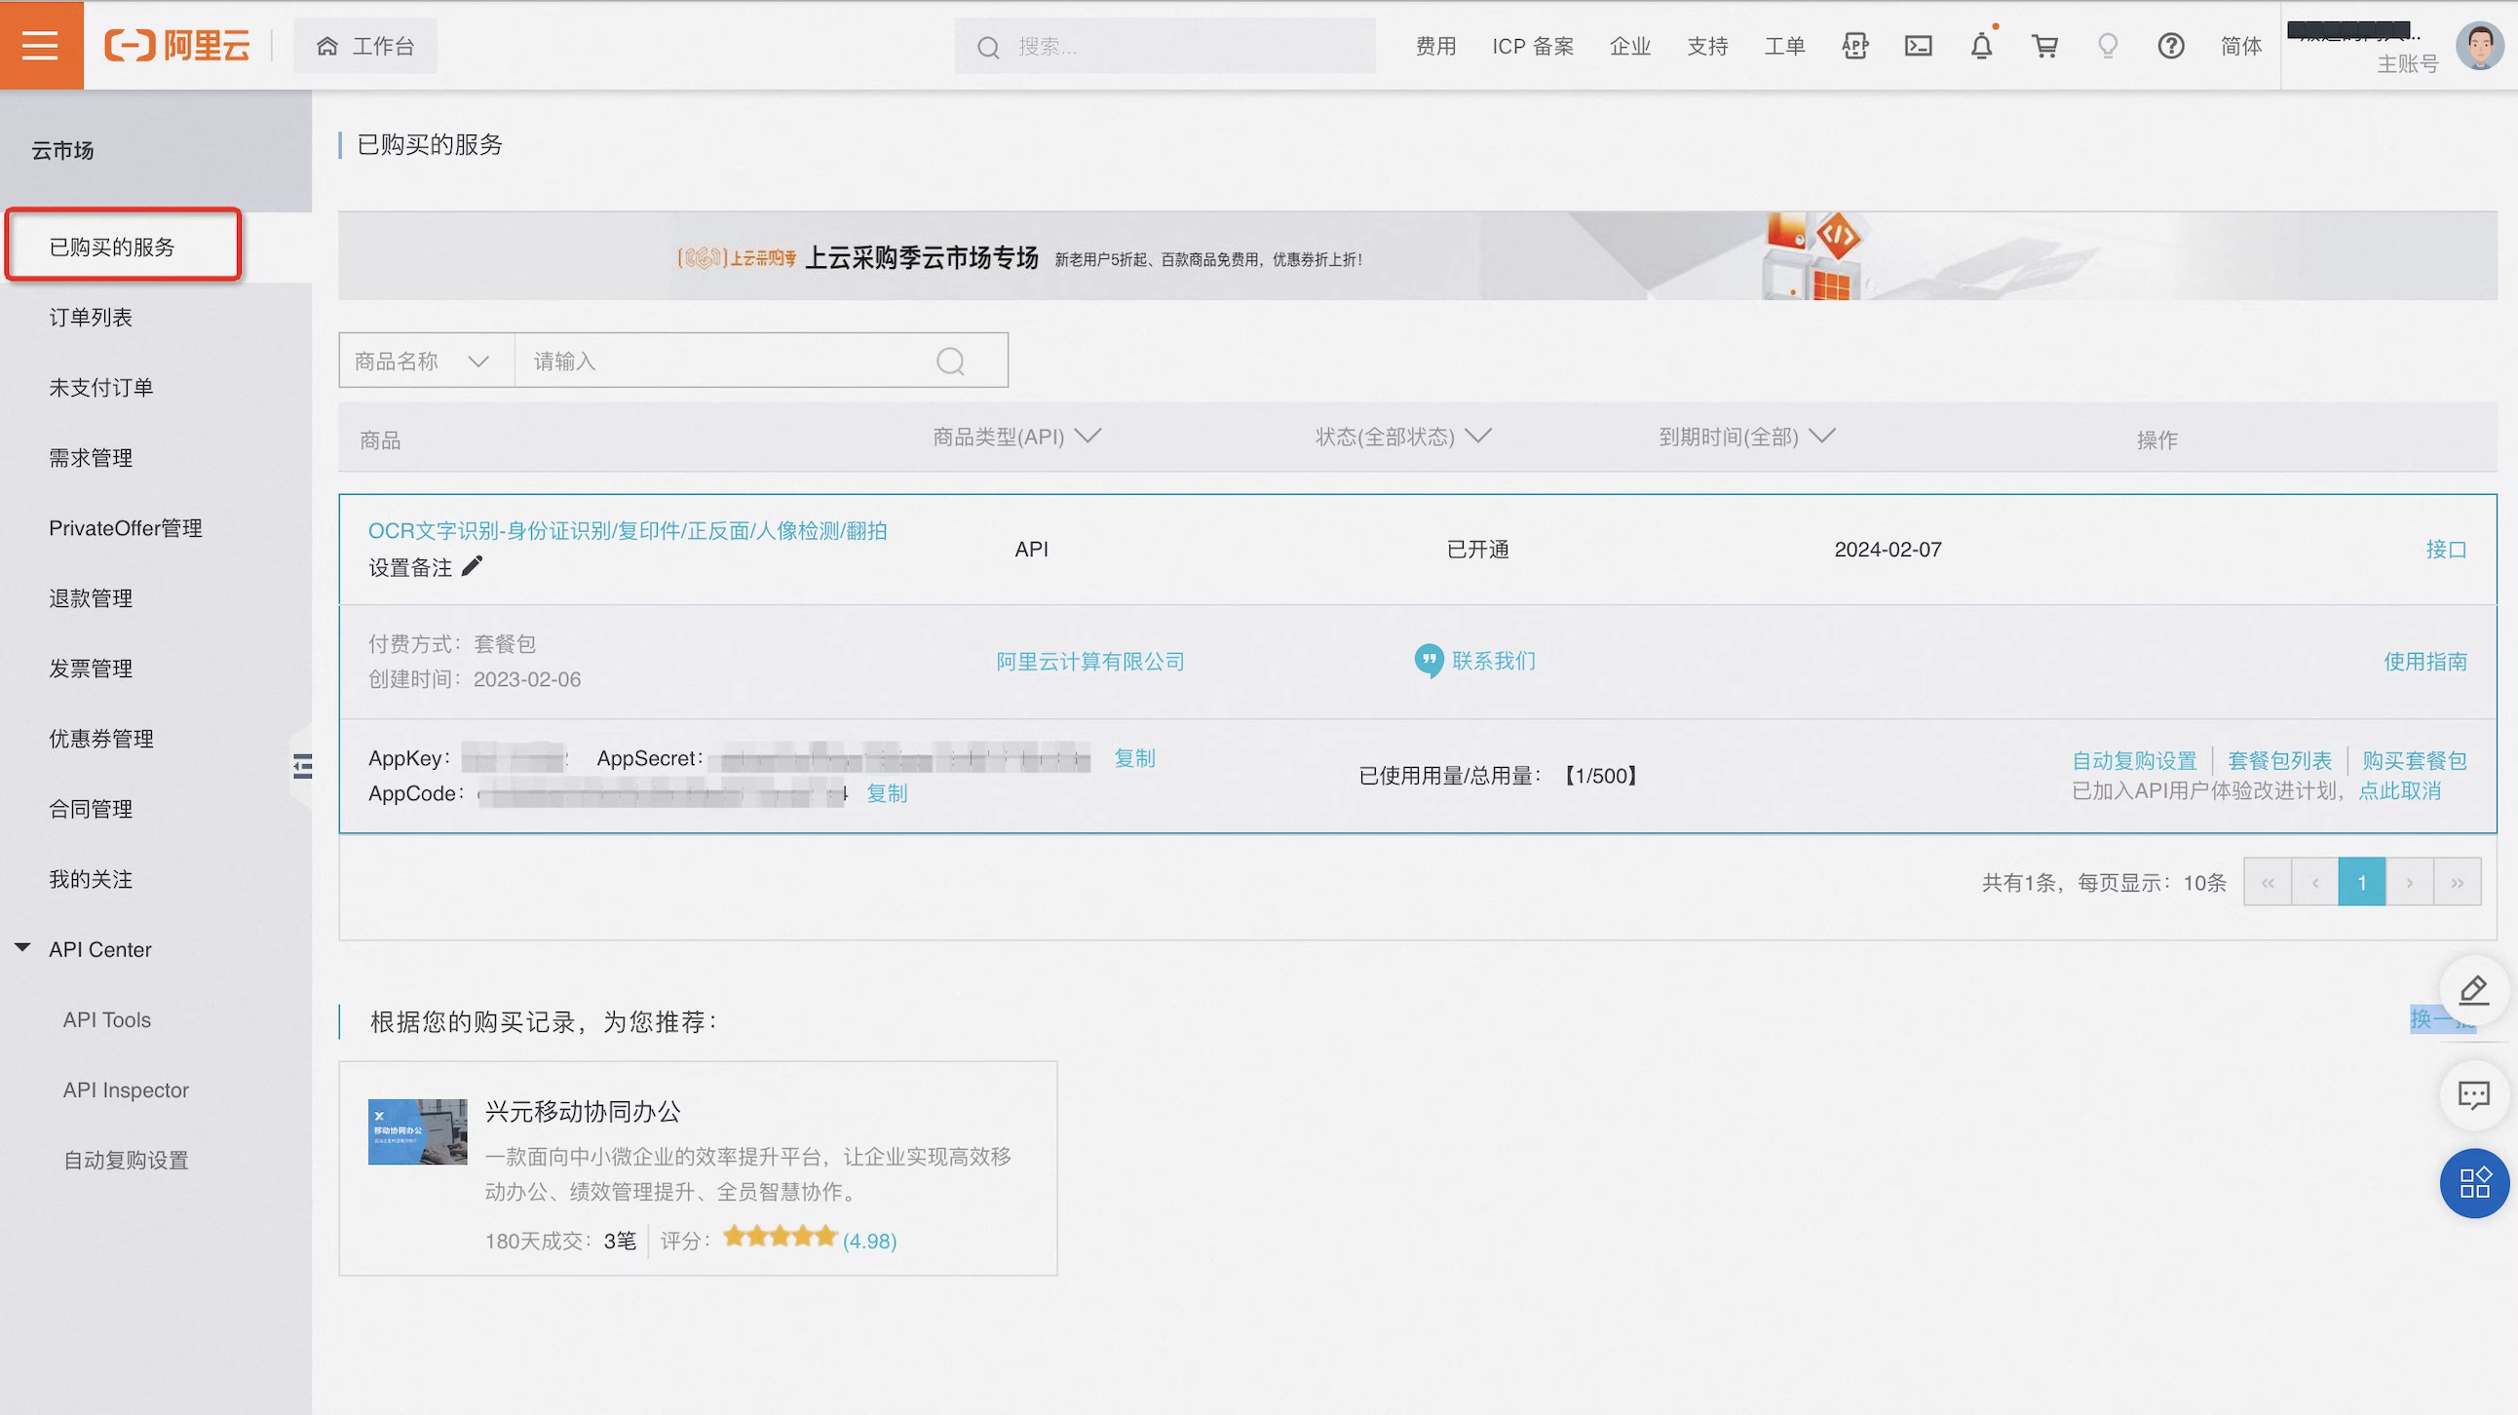The image size is (2518, 1415).
Task: Open the 商品名称 search field dropdown
Action: (x=426, y=361)
